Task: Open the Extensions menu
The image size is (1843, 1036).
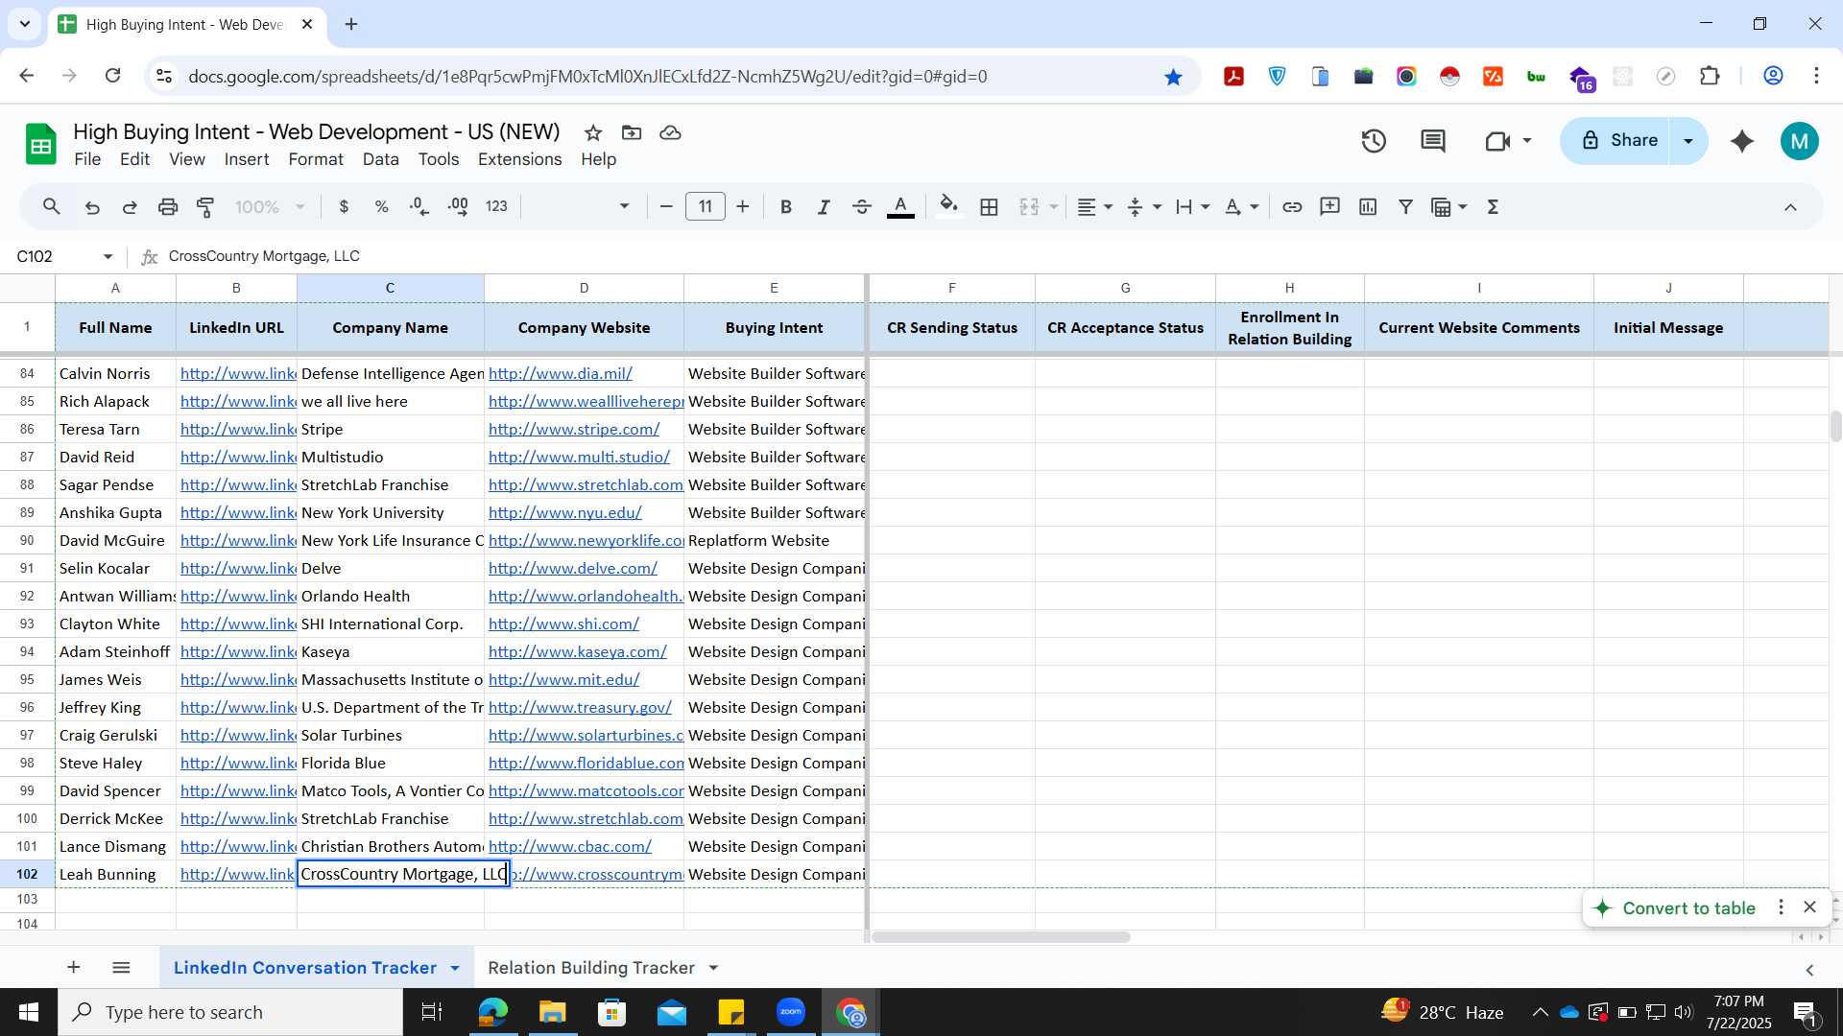Action: [x=519, y=159]
